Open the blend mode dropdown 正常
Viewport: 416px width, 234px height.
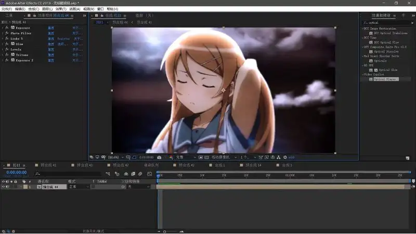[79, 187]
